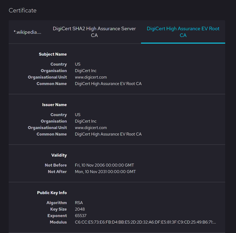The width and height of the screenshot is (236, 233).
Task: Click the Algorithm label
Action: 57,203
